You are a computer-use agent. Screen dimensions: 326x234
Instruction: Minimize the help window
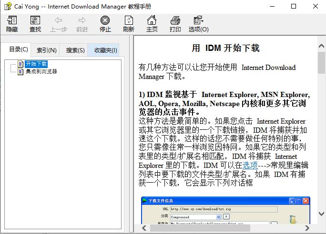pyautogui.click(x=272, y=7)
